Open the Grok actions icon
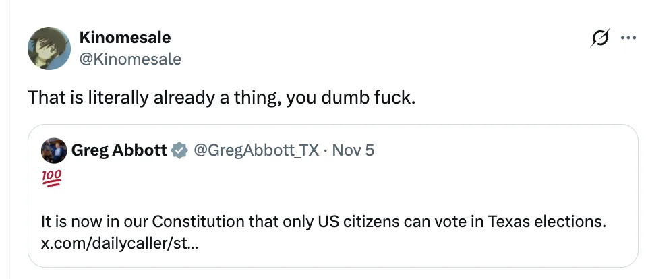Viewport: 646px width, 279px height. 597,40
